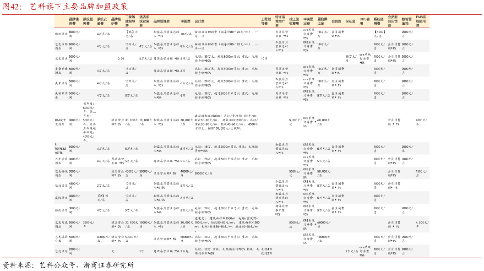Click the R ROYALSS HOTEL row label
This screenshot has width=484, height=271.
pos(61,149)
